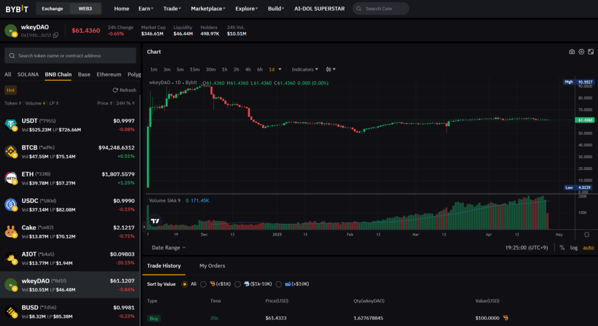
Task: Toggle log scale on chart
Action: point(573,248)
